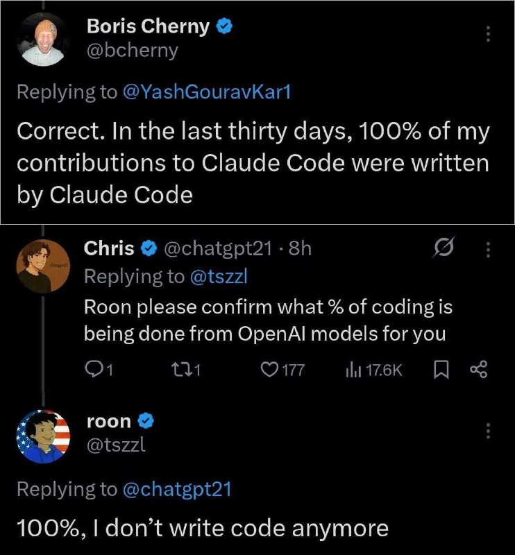This screenshot has height=555, width=515.
Task: Click roon's verified checkmark badge
Action: 146,421
